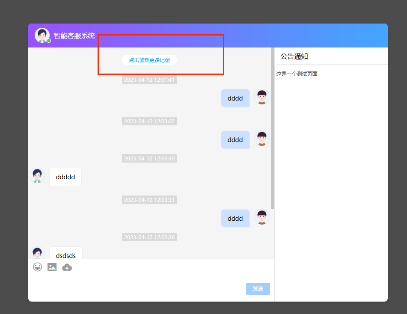Open the emoji picker in the chat toolbar
This screenshot has width=407, height=314.
(37, 267)
